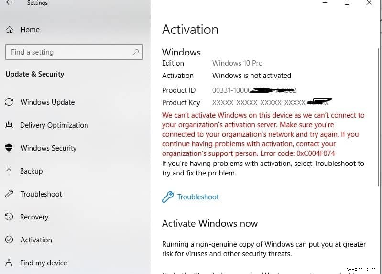Select the Update & Security heading

tap(35, 74)
